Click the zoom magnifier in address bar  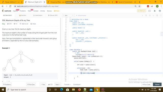135,6
